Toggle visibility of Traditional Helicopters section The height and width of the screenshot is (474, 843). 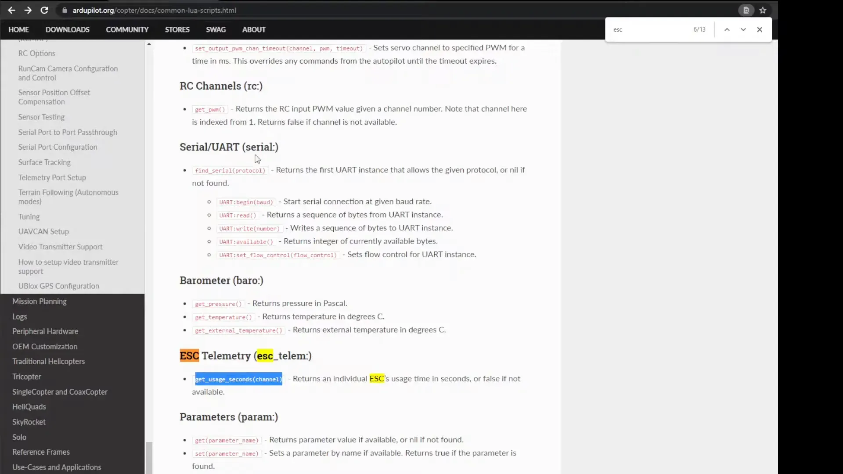click(x=49, y=361)
